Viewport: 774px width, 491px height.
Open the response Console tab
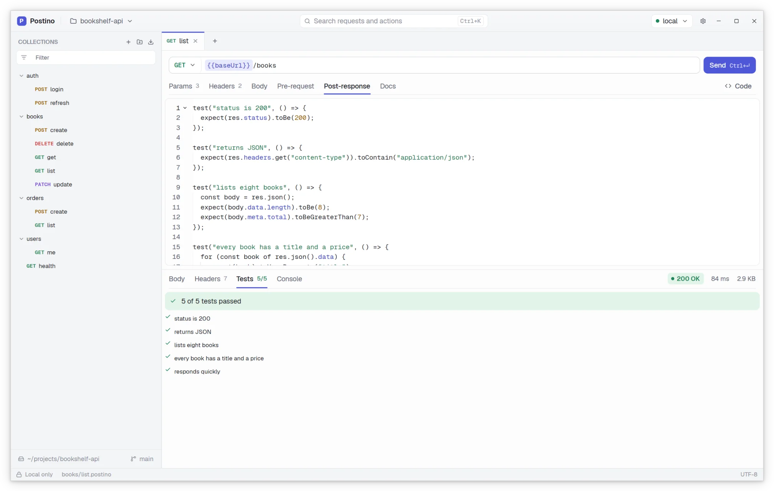pyautogui.click(x=289, y=279)
